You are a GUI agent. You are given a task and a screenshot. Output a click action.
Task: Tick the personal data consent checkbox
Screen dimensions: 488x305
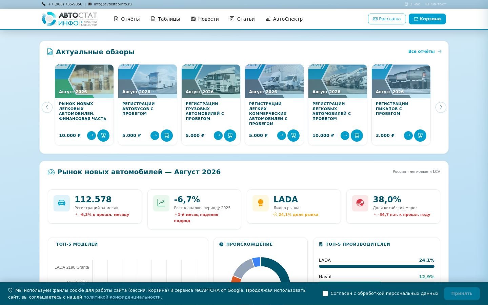pyautogui.click(x=325, y=293)
